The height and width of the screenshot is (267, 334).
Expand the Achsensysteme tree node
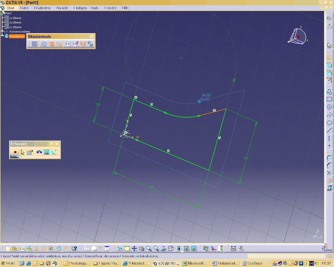[x=2, y=32]
